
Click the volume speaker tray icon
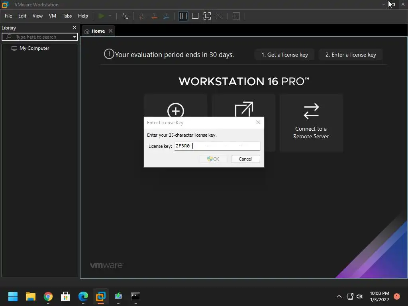coord(359,296)
